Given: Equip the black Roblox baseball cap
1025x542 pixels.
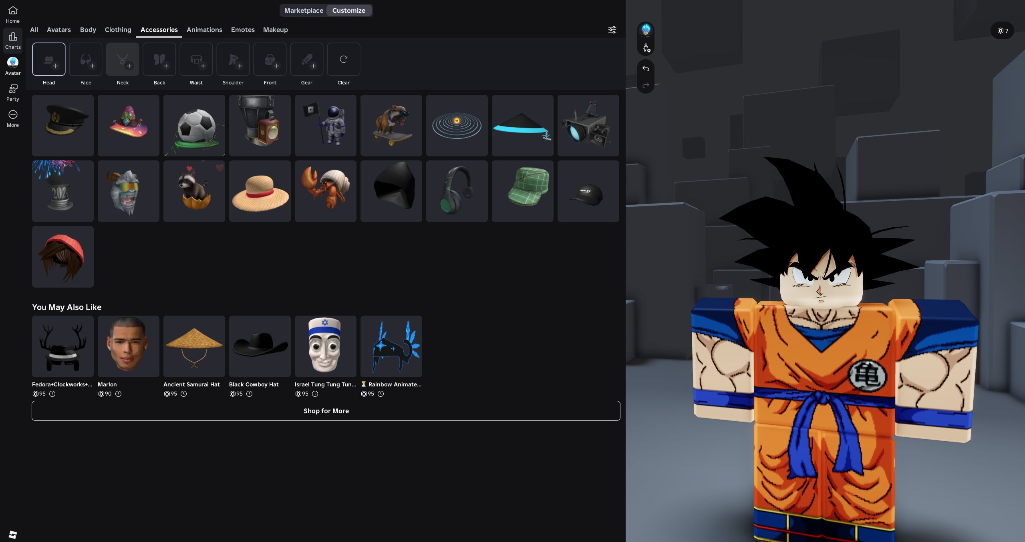Looking at the screenshot, I should 588,191.
